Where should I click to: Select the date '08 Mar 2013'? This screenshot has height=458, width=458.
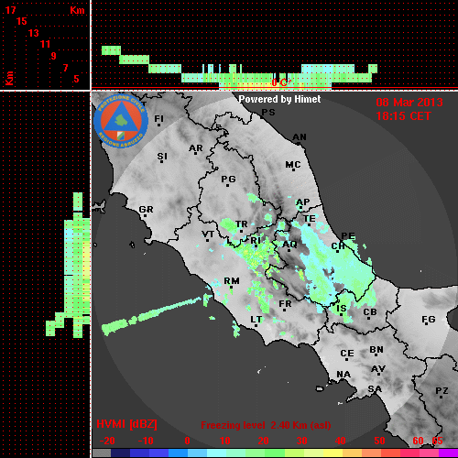[x=409, y=103]
